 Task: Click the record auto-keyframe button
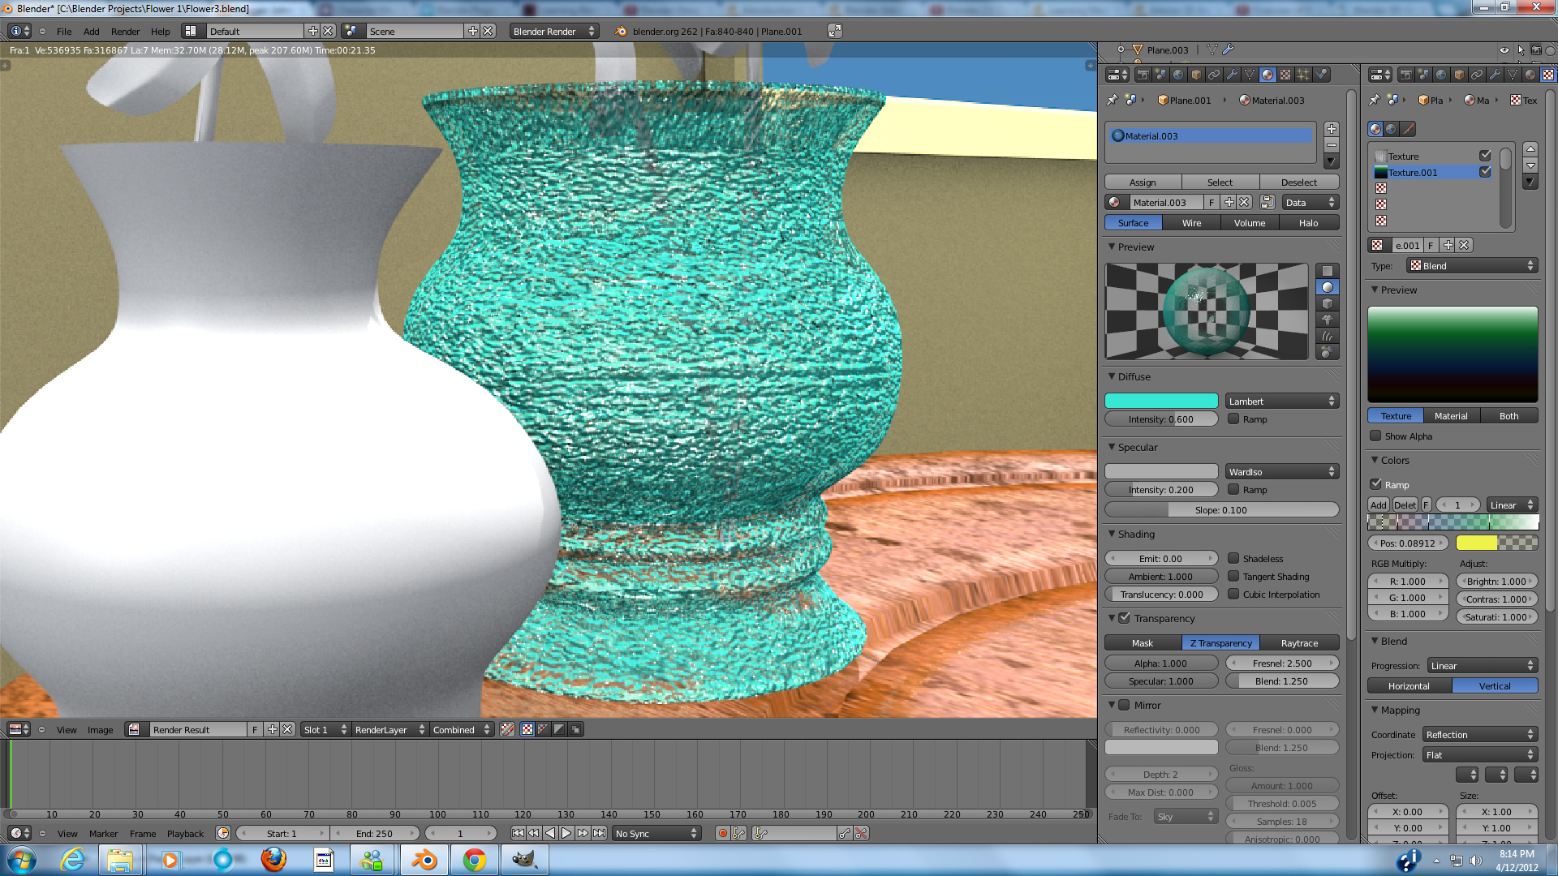(722, 833)
